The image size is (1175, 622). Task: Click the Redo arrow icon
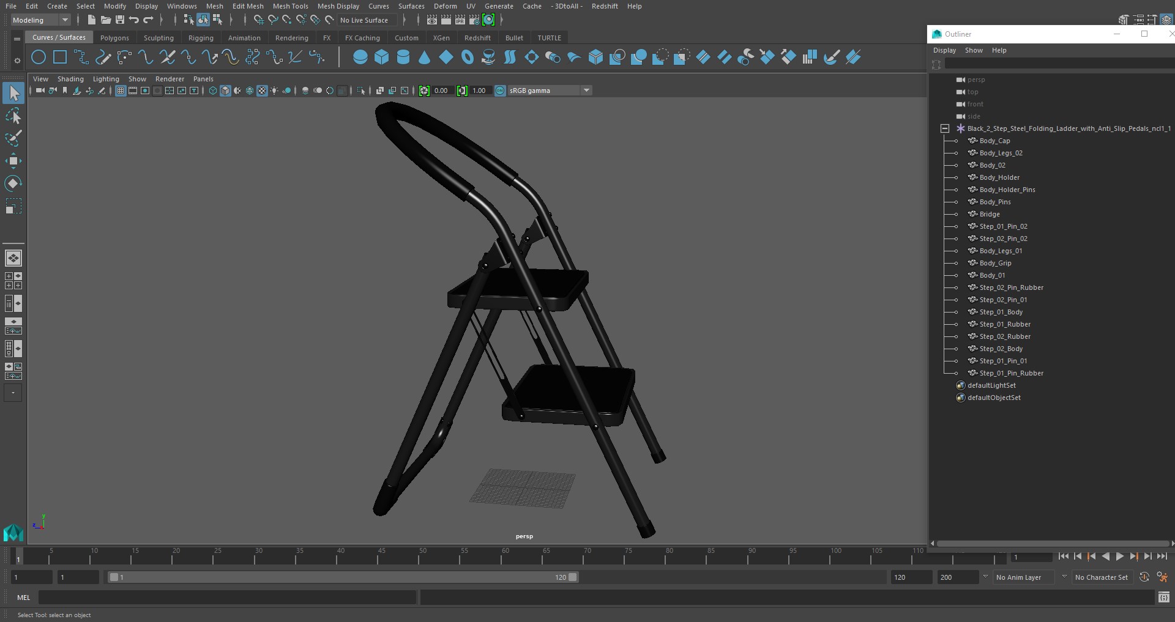pos(149,20)
